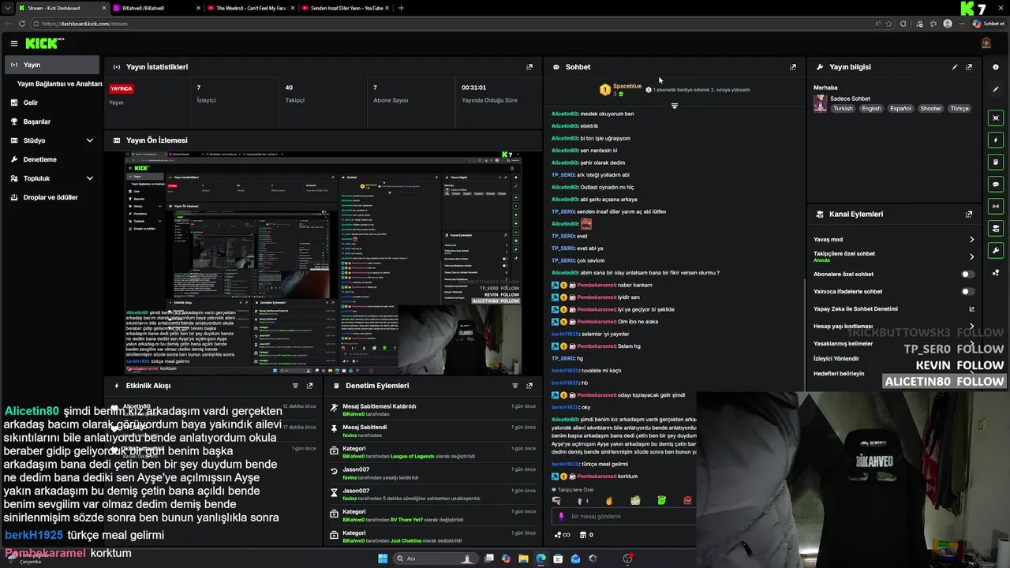This screenshot has height=568, width=1010.
Task: Edit stream info with pencil in Yayın bilgisi header
Action: (x=955, y=67)
